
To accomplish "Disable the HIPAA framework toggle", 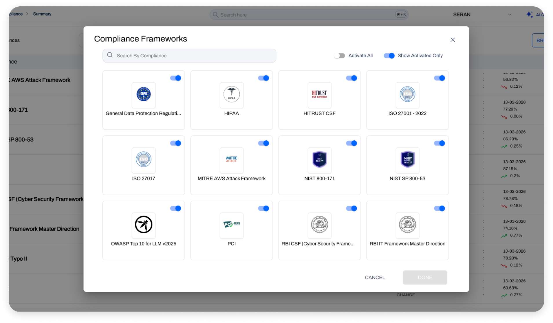I will click(263, 78).
